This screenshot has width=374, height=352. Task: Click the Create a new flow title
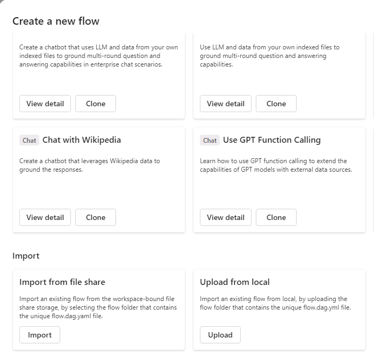(x=56, y=21)
